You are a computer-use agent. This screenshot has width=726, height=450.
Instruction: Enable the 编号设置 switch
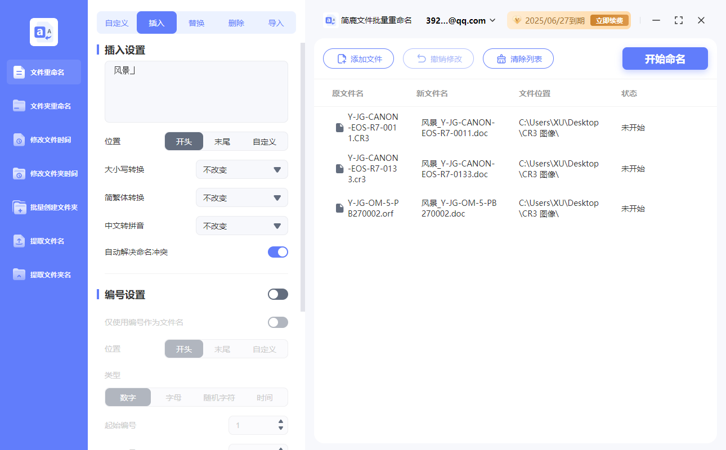coord(277,294)
